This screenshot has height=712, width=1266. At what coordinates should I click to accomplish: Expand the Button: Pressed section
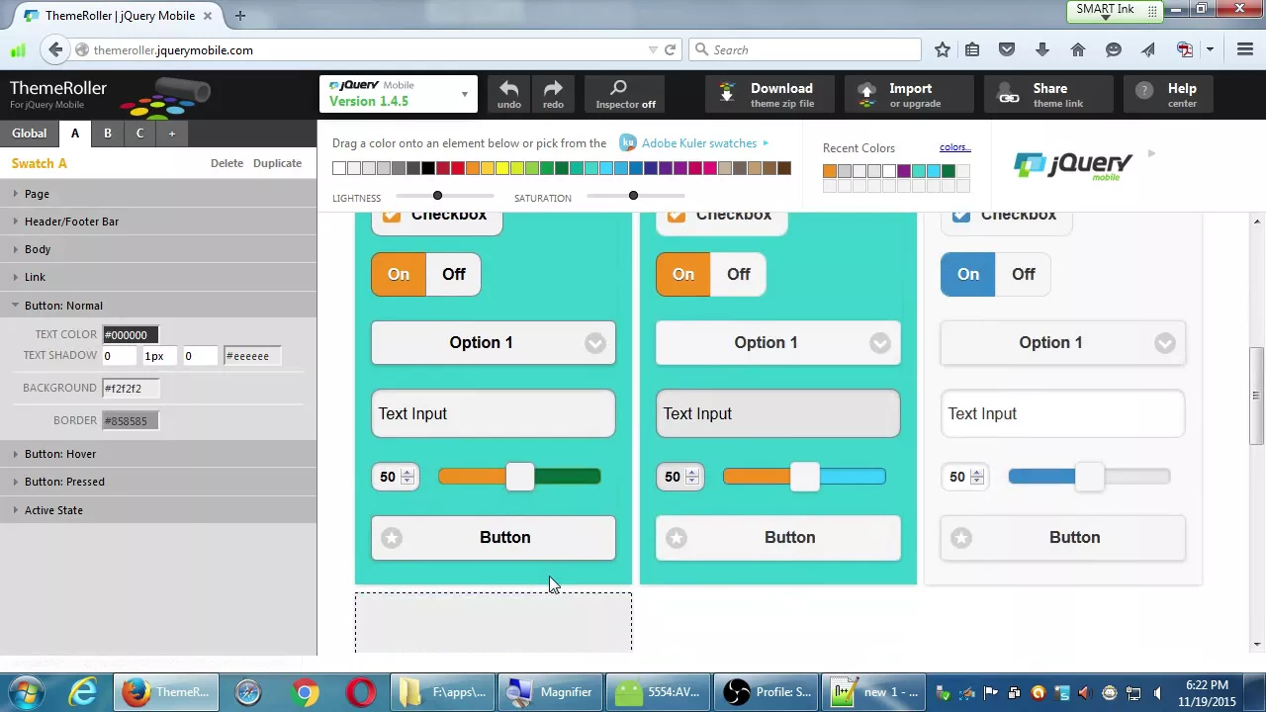point(158,482)
